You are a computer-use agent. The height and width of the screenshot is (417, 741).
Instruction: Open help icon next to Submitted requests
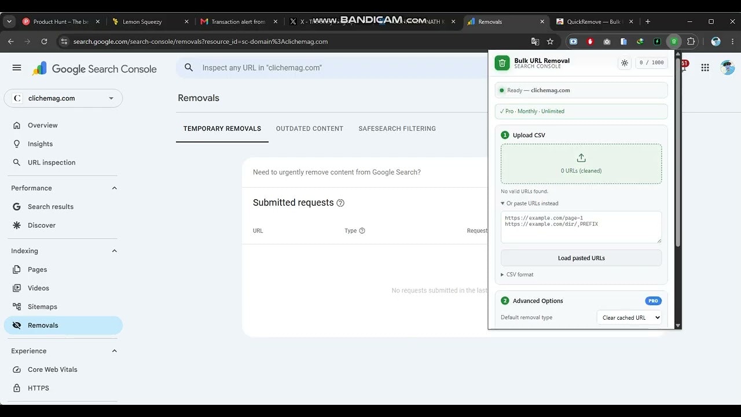340,203
